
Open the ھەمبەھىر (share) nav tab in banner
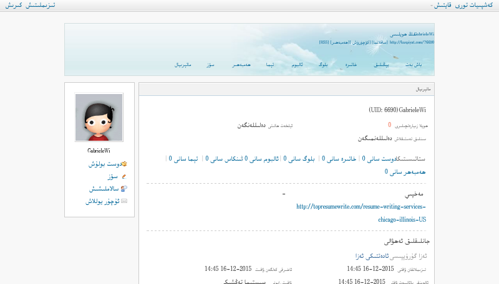(241, 65)
